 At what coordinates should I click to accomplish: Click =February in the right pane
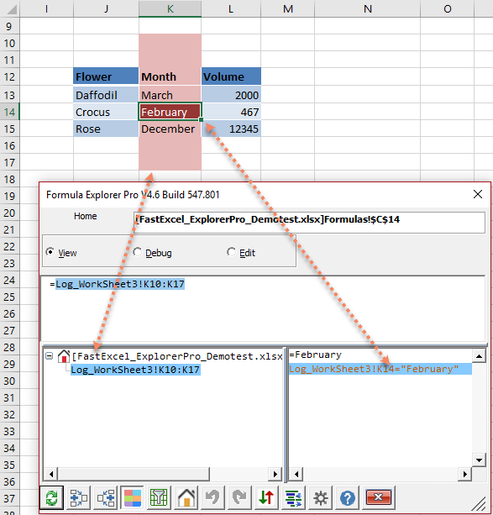tap(315, 355)
